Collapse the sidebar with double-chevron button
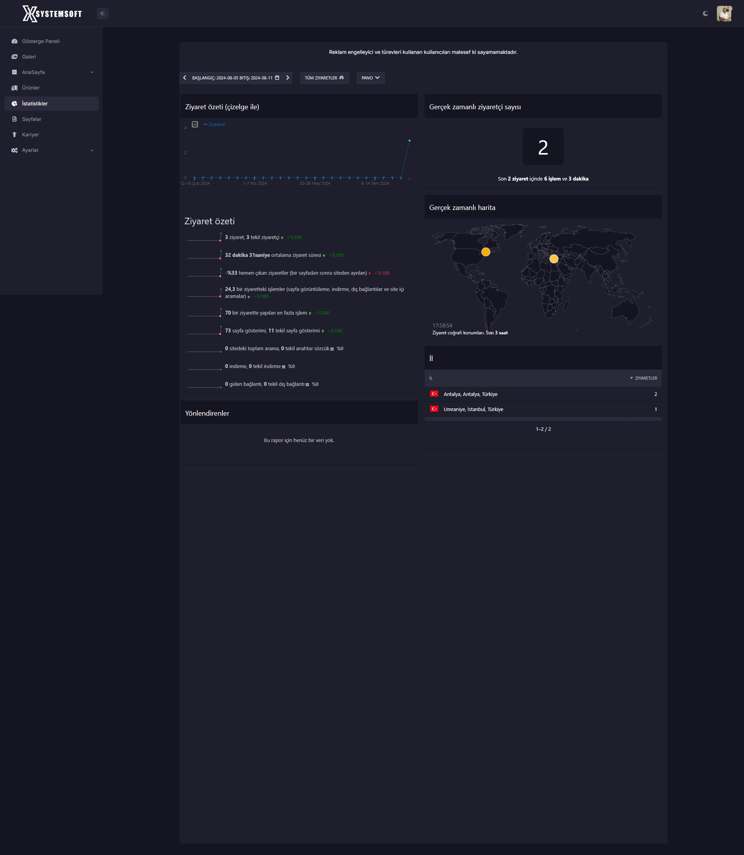Image resolution: width=744 pixels, height=855 pixels. point(103,14)
